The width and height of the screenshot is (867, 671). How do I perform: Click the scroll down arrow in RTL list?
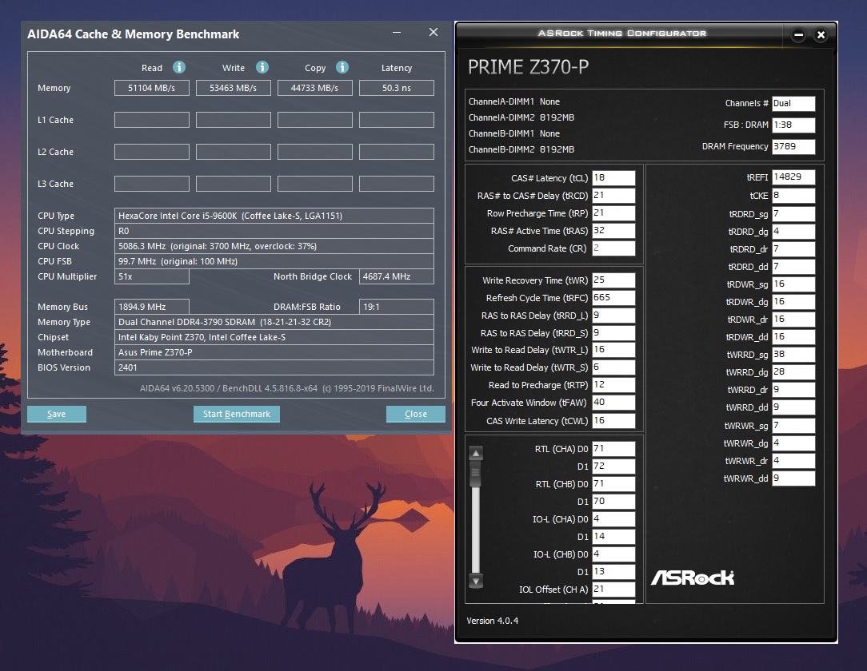(x=476, y=581)
